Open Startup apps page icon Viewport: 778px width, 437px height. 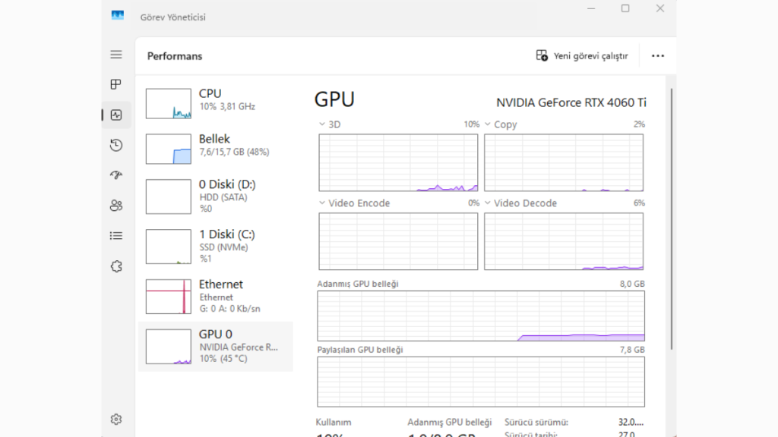coord(116,175)
